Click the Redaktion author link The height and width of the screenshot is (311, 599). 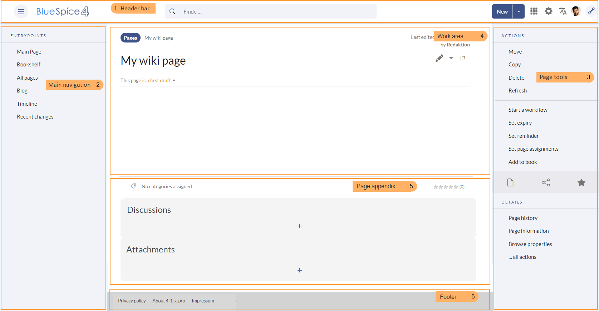coord(458,45)
